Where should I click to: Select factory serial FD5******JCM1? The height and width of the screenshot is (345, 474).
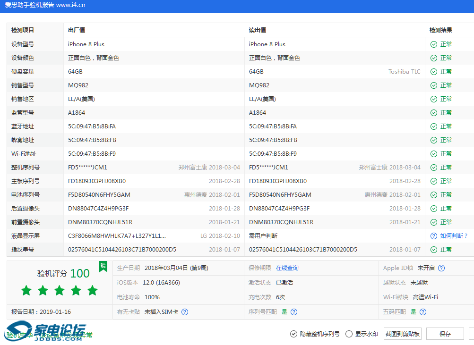pyautogui.click(x=87, y=168)
